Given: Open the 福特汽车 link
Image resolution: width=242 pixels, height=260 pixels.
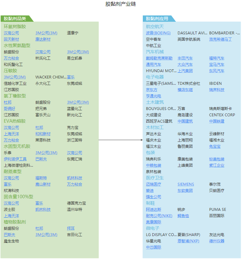Looking at the screenshot, I should (217, 58).
